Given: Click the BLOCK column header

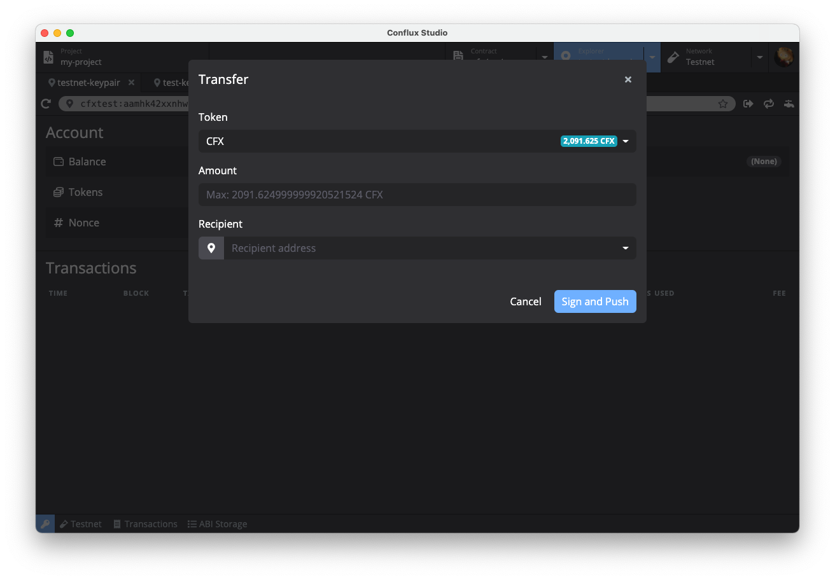Looking at the screenshot, I should coord(136,293).
